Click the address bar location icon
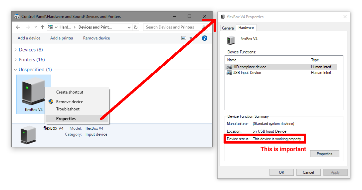This screenshot has width=362, height=190. pyautogui.click(x=50, y=27)
